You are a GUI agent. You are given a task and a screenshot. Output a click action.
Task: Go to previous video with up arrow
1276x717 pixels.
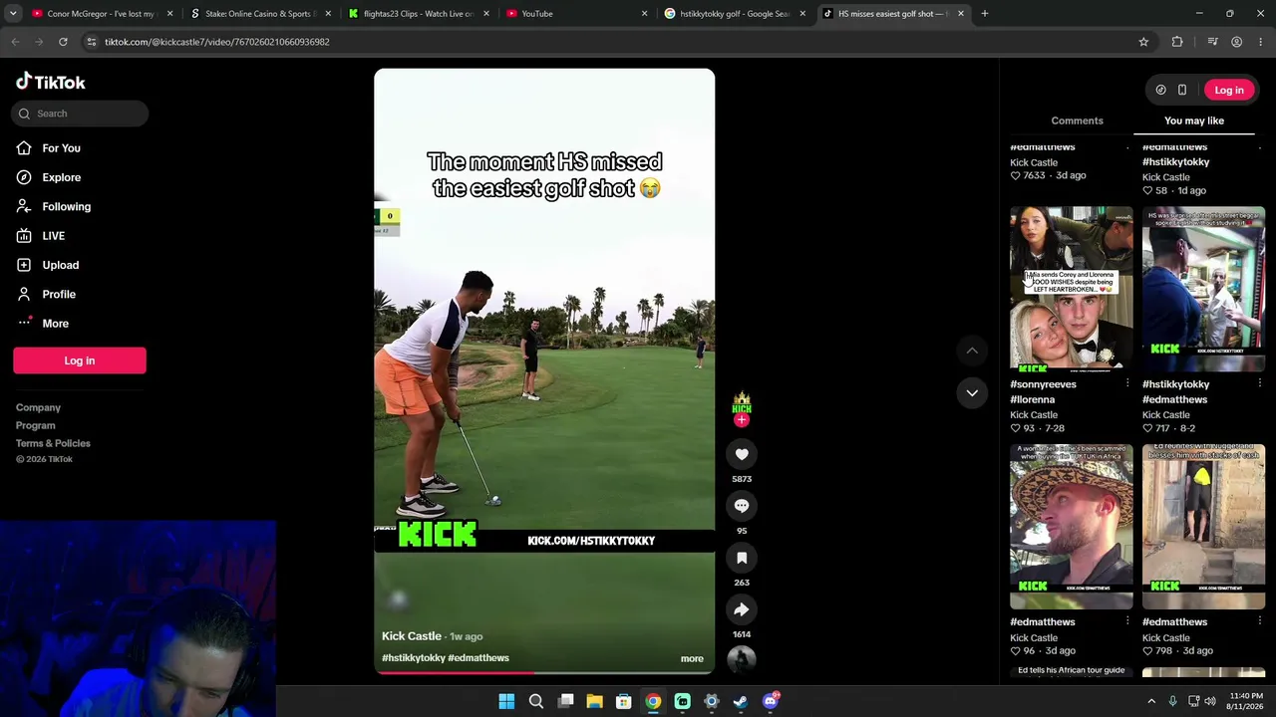(x=972, y=351)
